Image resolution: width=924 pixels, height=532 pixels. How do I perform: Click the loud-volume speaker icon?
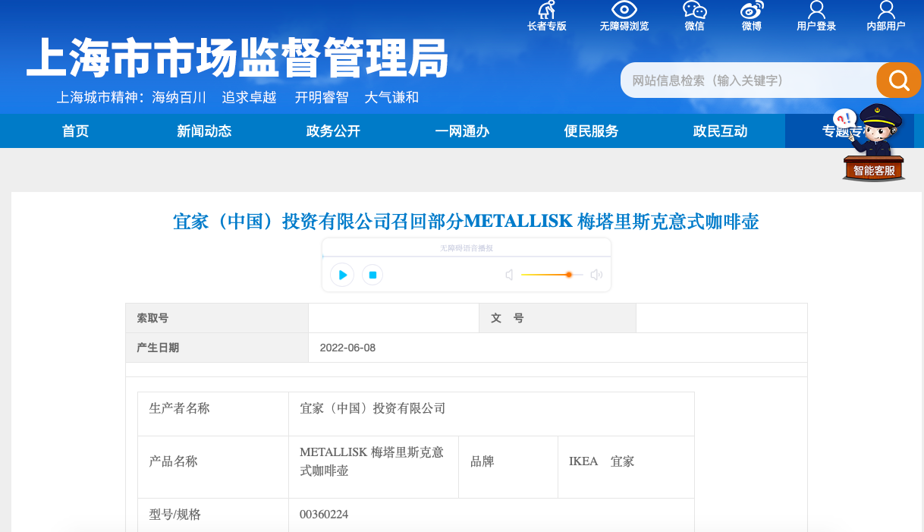(x=597, y=275)
